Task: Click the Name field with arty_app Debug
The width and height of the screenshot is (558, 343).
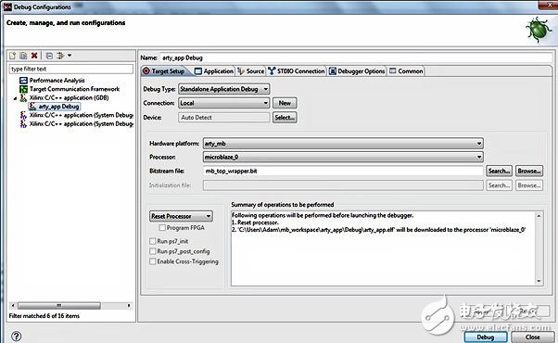Action: (356, 57)
